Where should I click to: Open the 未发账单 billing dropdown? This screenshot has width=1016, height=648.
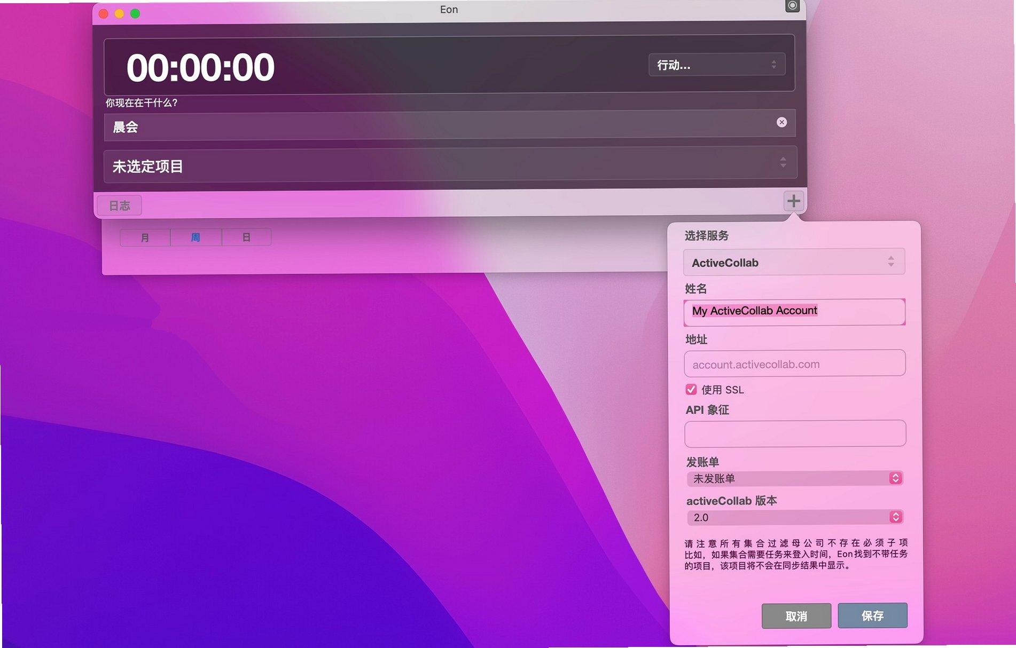pos(795,478)
